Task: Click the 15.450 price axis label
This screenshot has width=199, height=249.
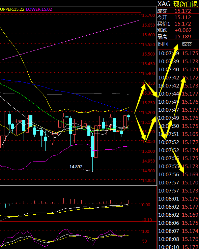Action: [x=148, y=64]
